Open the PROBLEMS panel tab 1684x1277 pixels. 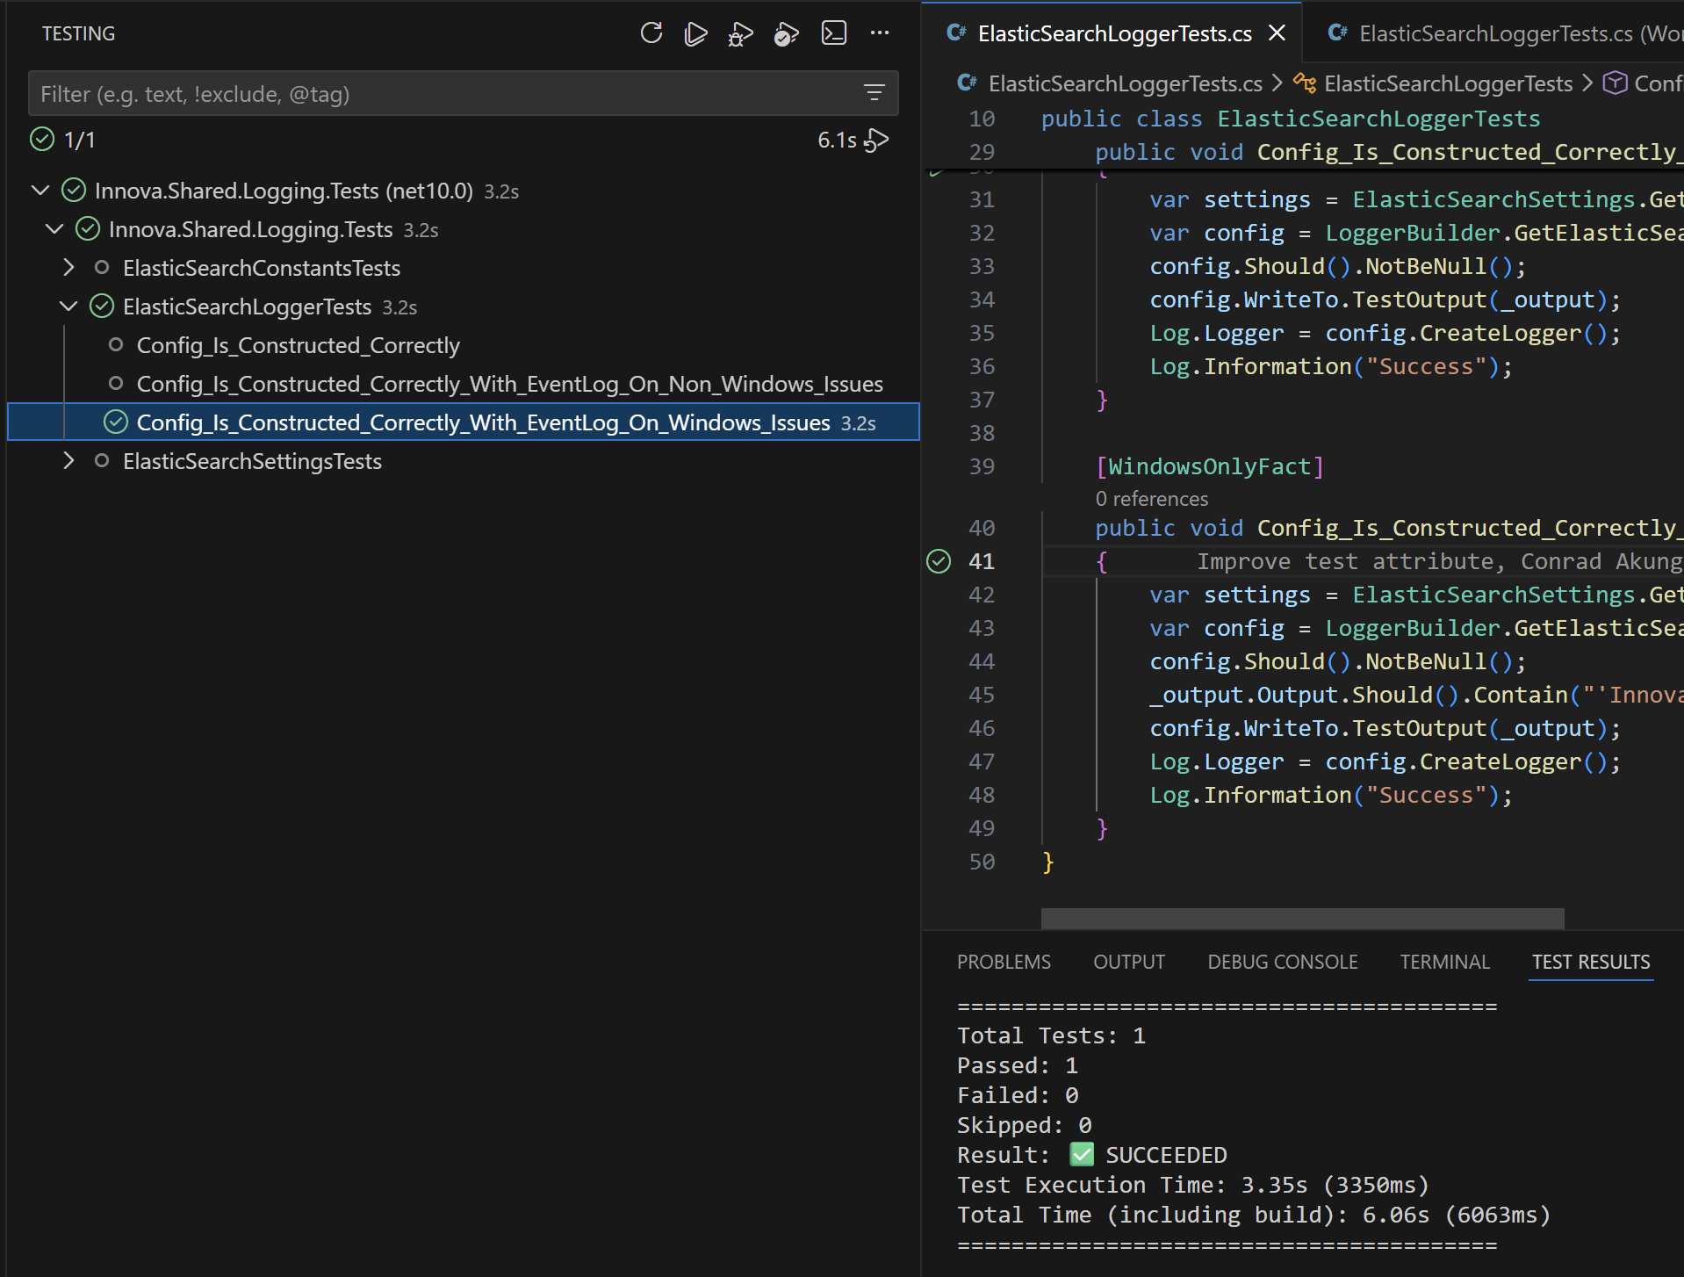[1004, 962]
